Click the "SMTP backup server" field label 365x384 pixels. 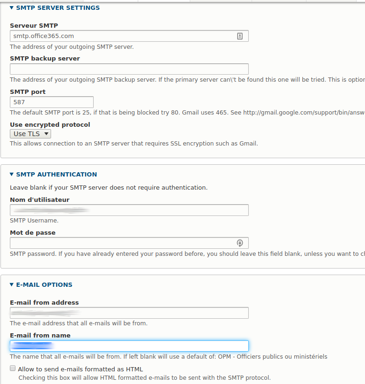[45, 59]
